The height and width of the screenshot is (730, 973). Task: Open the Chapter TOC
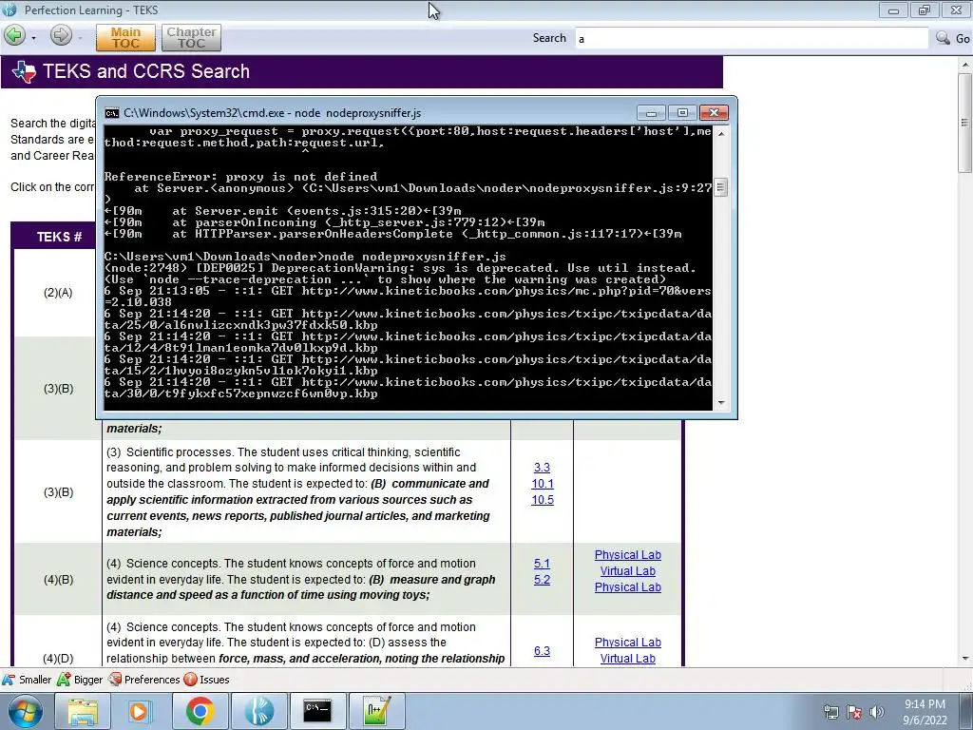(191, 38)
